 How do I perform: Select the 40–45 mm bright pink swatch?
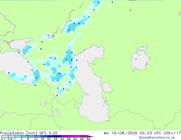coord(77,136)
